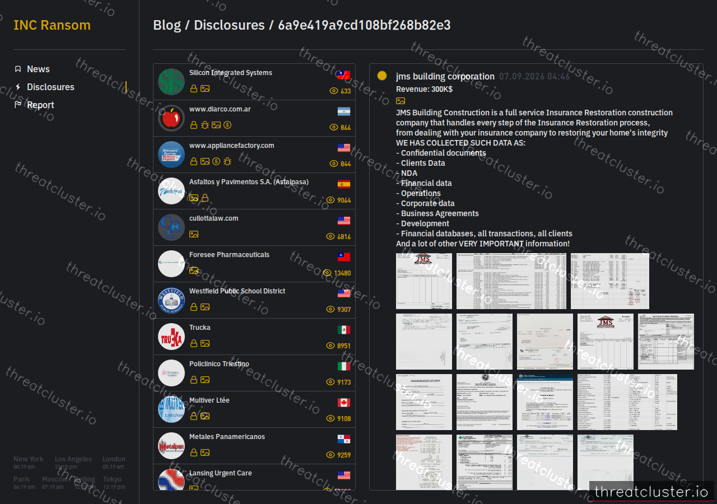Click the Canada flag on the Multiver Ltée row
Image resolution: width=717 pixels, height=504 pixels.
tap(344, 402)
